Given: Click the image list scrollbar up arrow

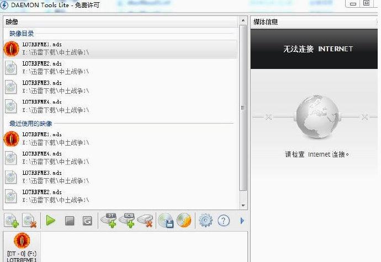Looking at the screenshot, I should [243, 20].
